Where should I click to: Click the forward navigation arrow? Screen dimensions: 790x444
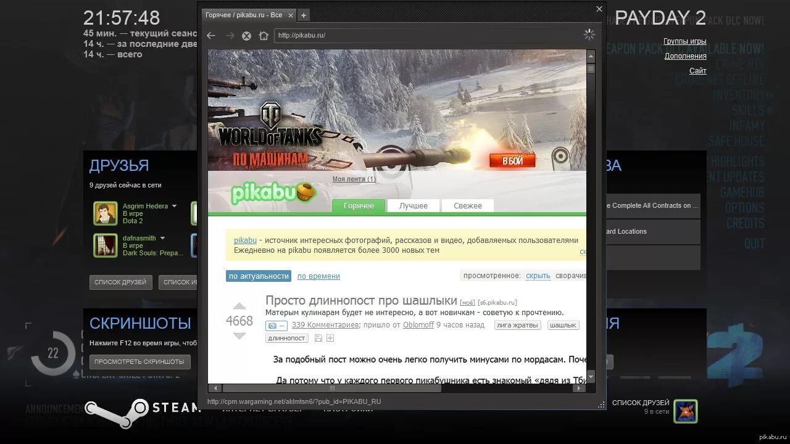click(x=230, y=36)
